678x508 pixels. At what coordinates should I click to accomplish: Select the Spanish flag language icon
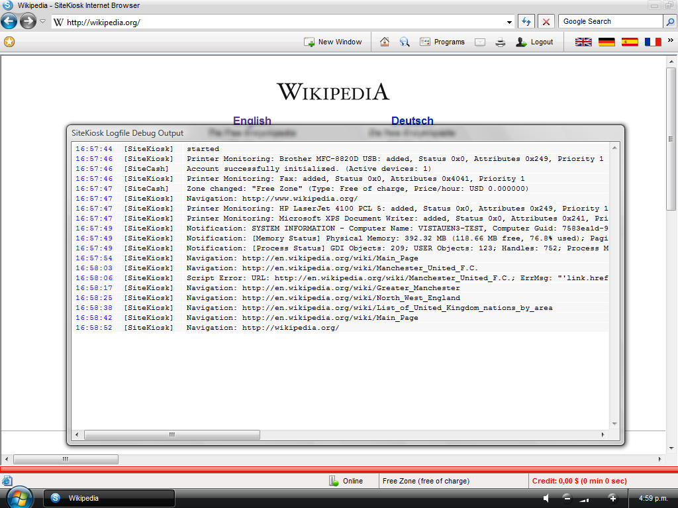(x=630, y=42)
